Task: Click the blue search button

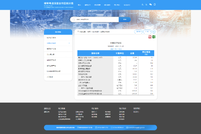Action: click(125, 20)
